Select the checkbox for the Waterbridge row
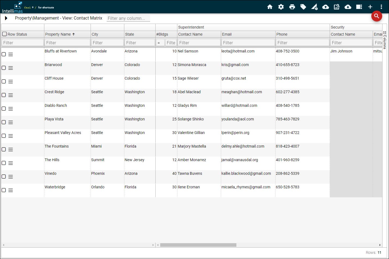The height and width of the screenshot is (259, 389). 4,190
